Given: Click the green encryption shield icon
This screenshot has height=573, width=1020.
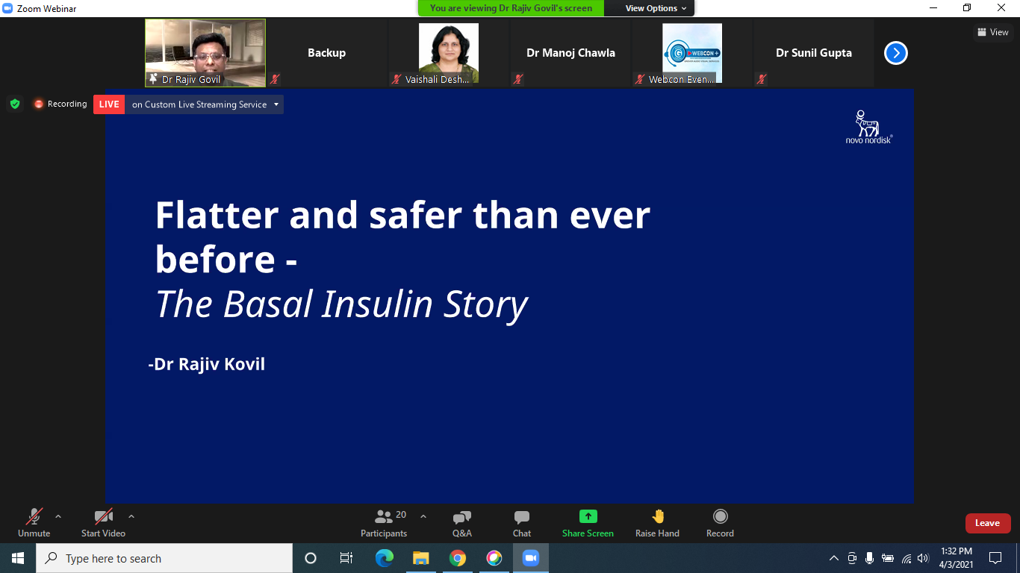Looking at the screenshot, I should (x=15, y=104).
